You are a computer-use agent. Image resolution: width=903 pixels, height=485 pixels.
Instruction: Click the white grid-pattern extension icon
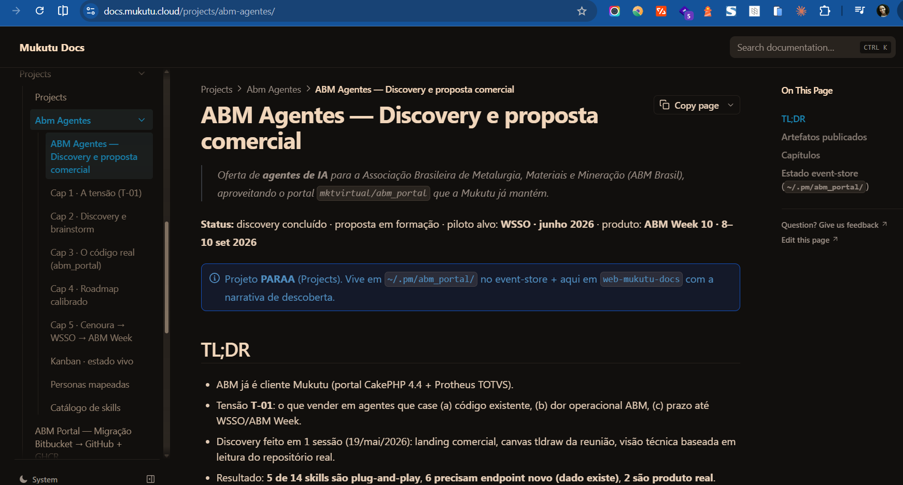click(754, 11)
